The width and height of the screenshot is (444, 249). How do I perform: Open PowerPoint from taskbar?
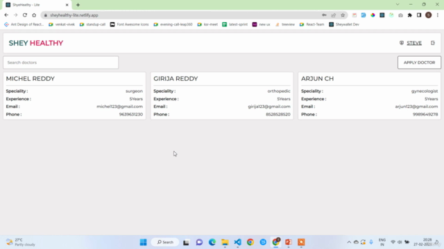coord(289,242)
